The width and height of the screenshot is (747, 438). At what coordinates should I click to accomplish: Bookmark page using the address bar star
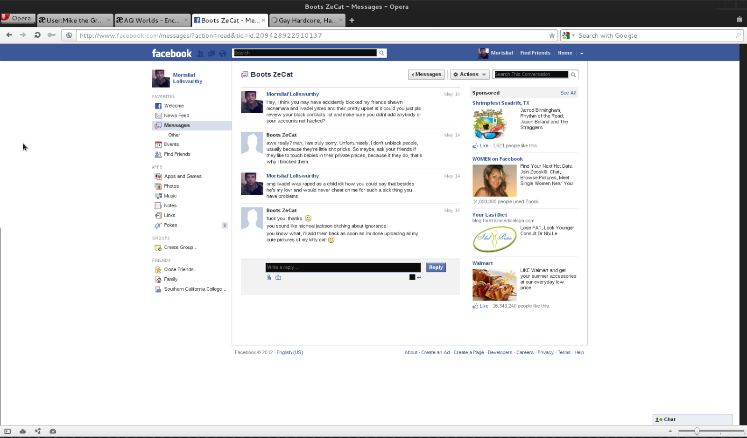coord(552,35)
